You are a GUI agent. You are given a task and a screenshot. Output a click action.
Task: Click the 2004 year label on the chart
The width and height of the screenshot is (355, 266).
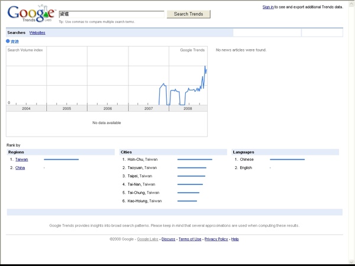[26, 109]
